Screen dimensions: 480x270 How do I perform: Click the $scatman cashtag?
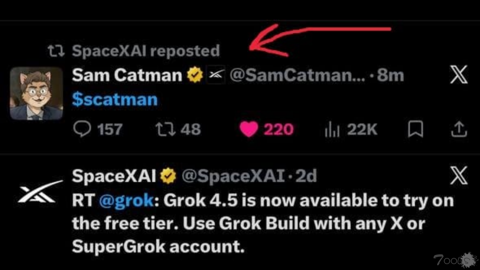(115, 100)
